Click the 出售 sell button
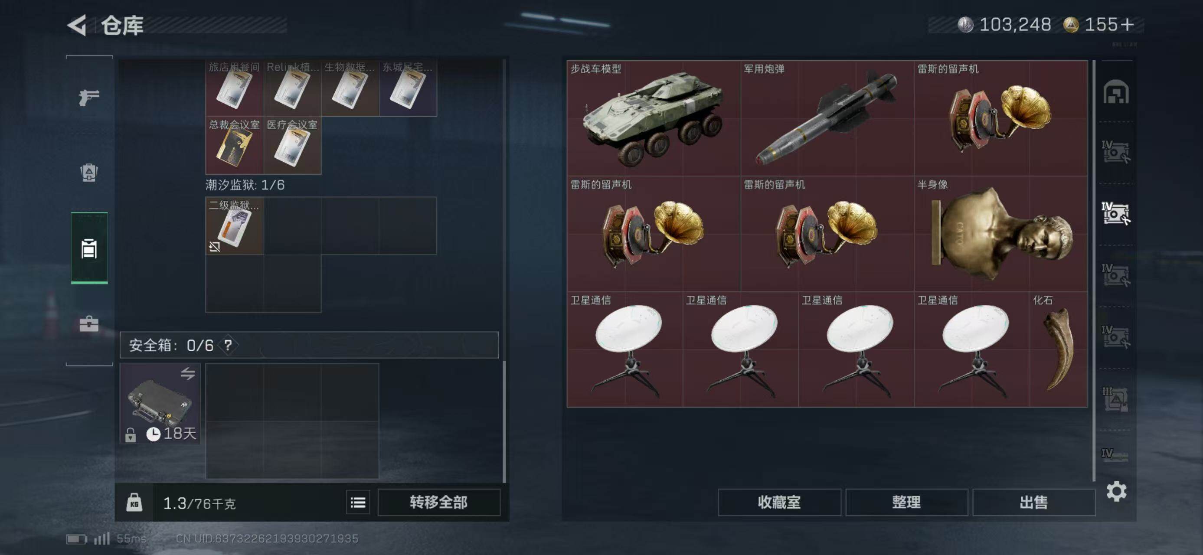 coord(1033,502)
